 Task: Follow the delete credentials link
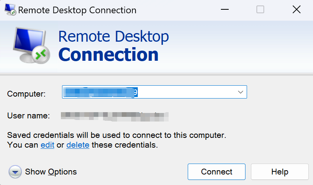click(x=78, y=145)
